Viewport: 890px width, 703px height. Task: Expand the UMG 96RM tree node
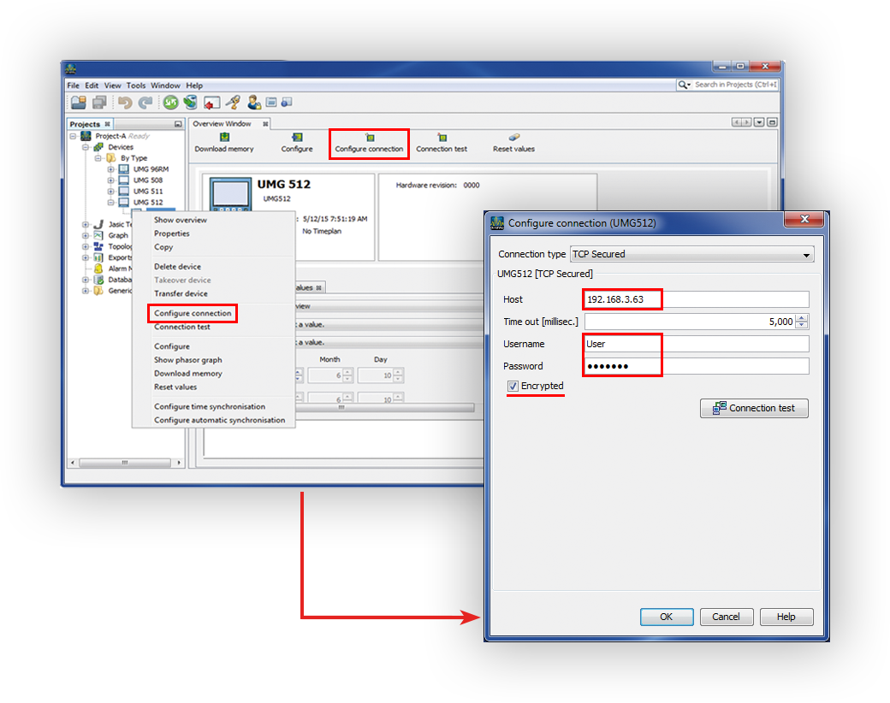110,169
